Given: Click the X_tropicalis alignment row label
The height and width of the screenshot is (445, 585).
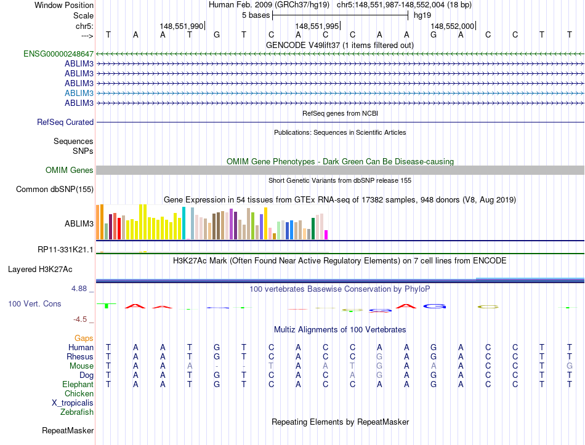Looking at the screenshot, I should [73, 403].
